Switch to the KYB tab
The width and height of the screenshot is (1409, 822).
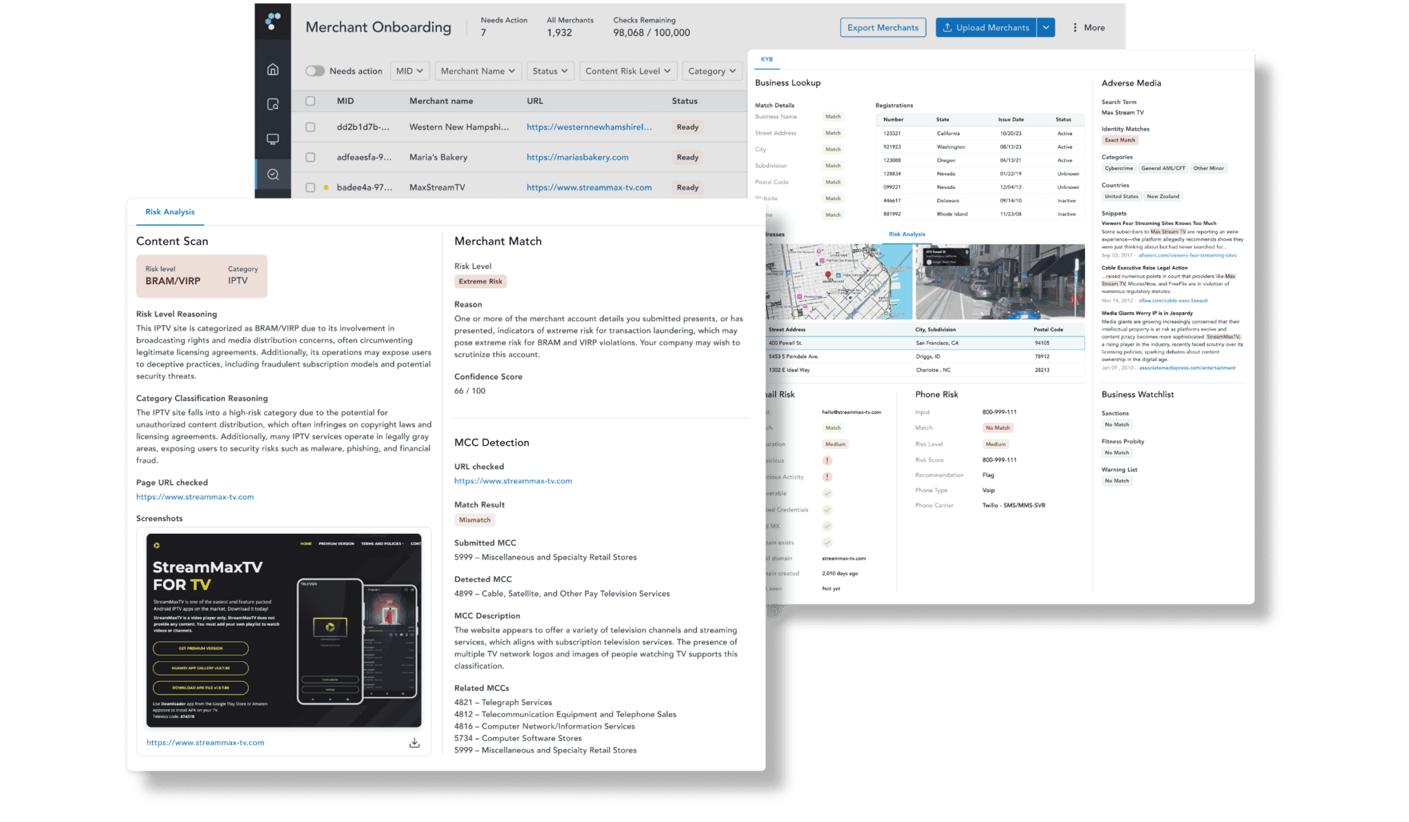[x=766, y=59]
